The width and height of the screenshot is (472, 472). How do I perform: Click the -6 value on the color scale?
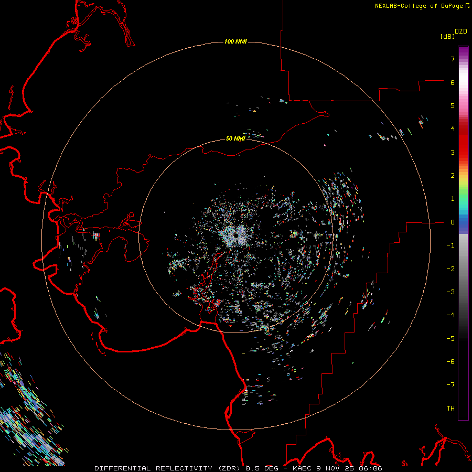[x=450, y=362]
